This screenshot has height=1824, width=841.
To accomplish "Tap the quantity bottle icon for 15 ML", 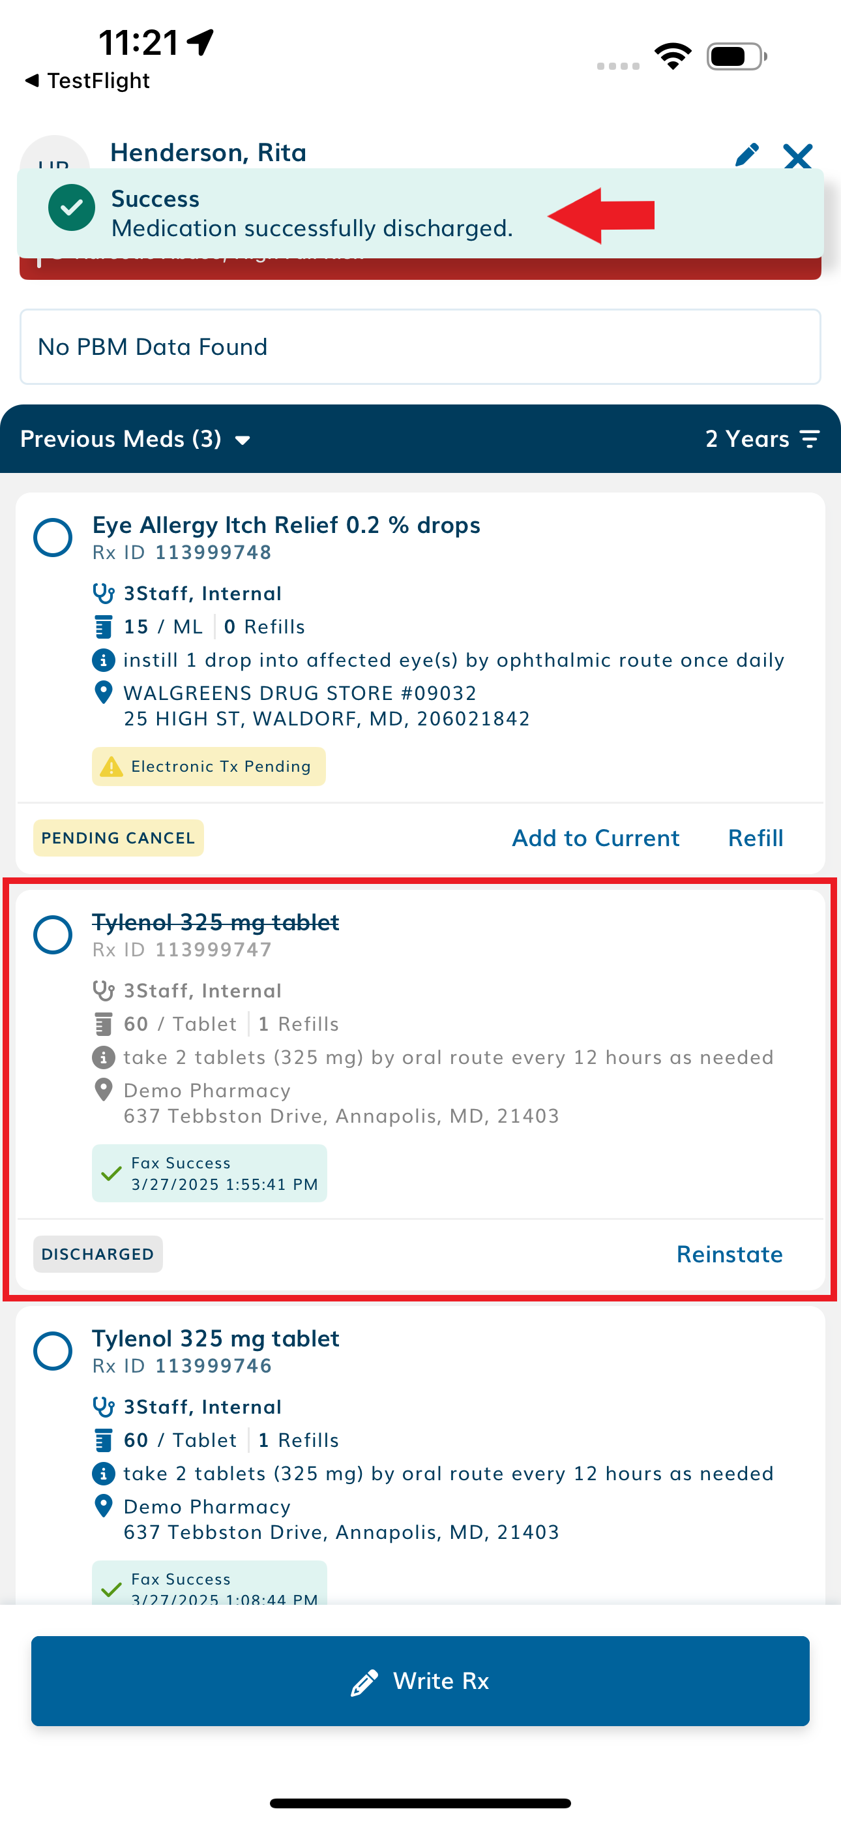I will pos(104,627).
